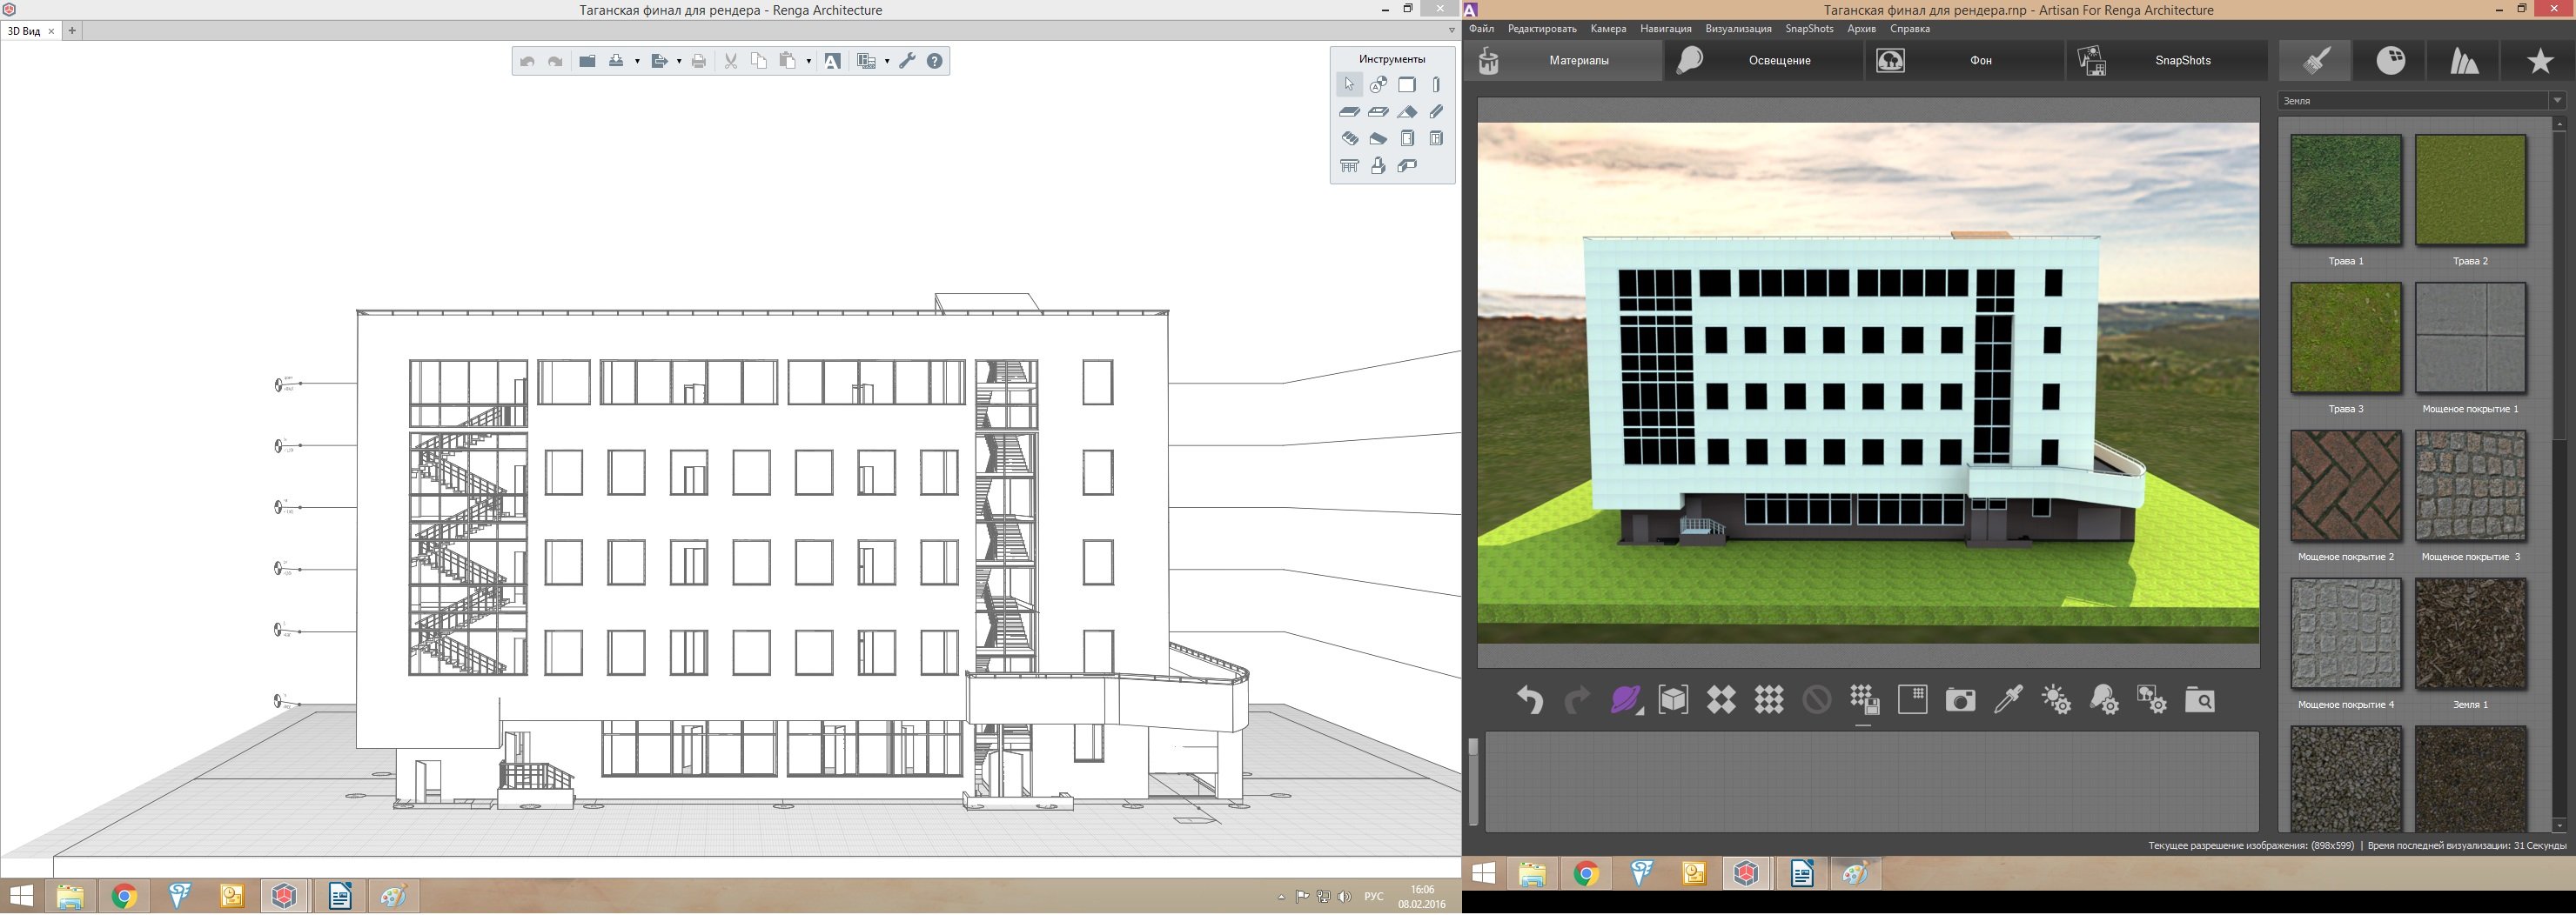Image resolution: width=2576 pixels, height=915 pixels.
Task: Switch to the Освещение tab
Action: coord(1779,61)
